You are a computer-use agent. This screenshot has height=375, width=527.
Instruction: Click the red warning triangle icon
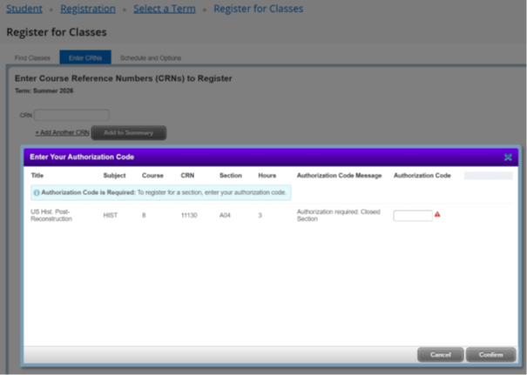coord(437,214)
